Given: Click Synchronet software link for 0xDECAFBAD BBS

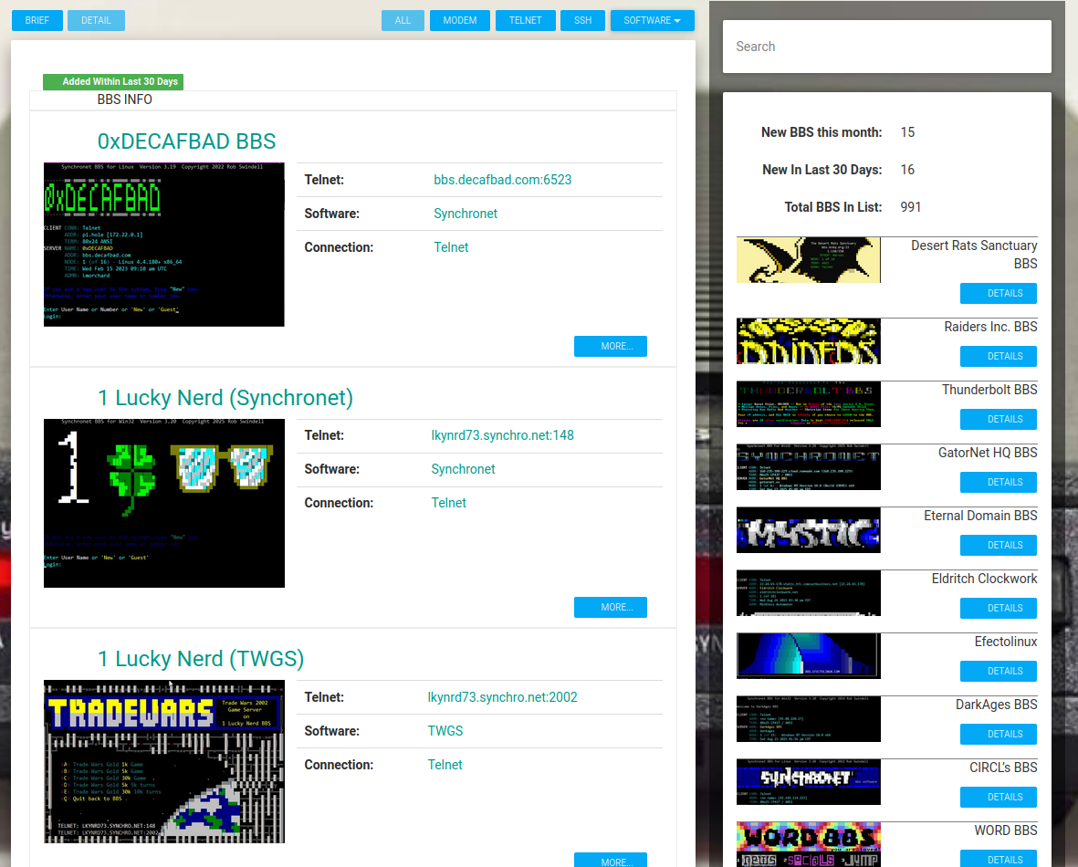Looking at the screenshot, I should pyautogui.click(x=466, y=214).
